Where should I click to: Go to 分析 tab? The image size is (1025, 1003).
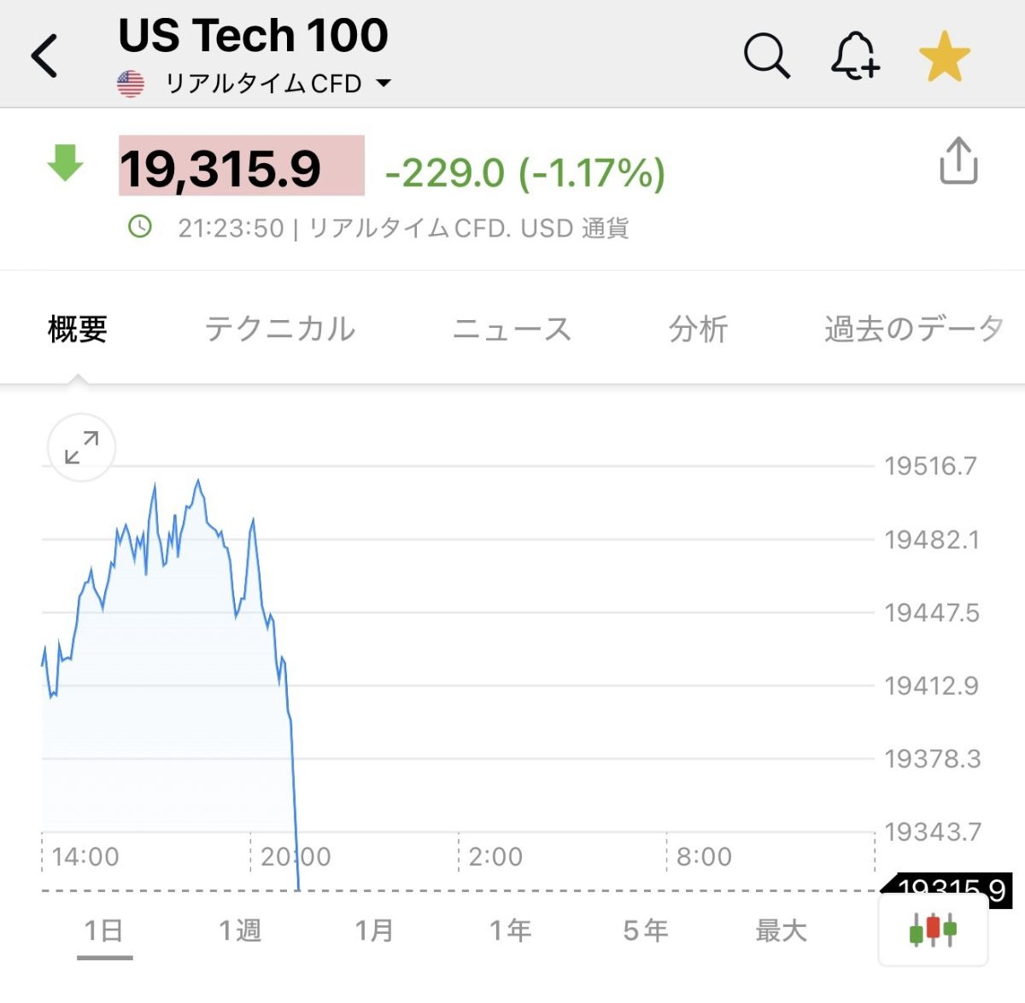698,329
